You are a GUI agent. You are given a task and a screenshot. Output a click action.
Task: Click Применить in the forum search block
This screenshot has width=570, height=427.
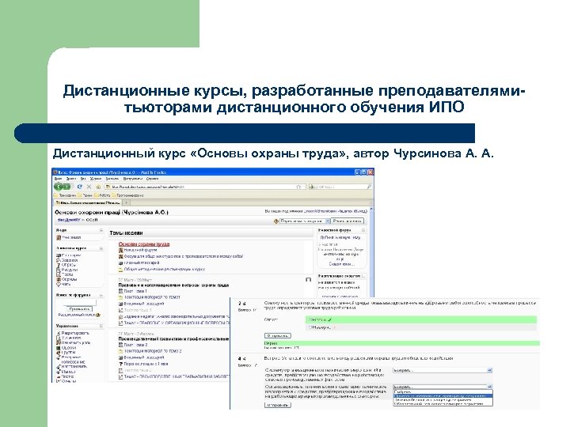80,309
